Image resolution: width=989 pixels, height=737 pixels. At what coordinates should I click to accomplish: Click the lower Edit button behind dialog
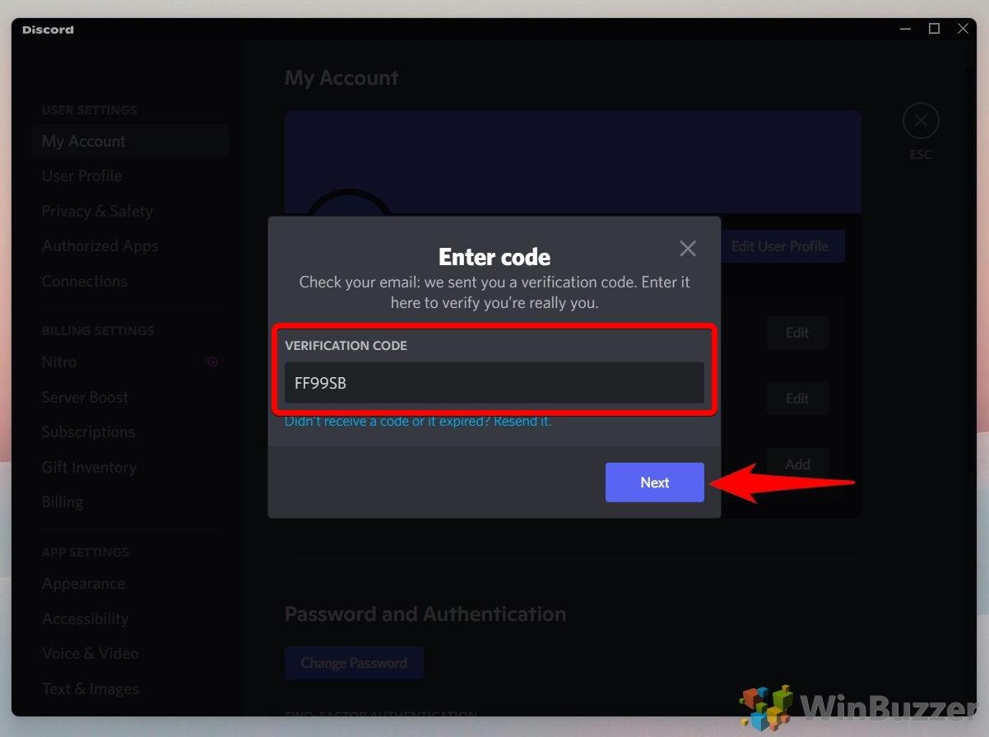(x=797, y=399)
